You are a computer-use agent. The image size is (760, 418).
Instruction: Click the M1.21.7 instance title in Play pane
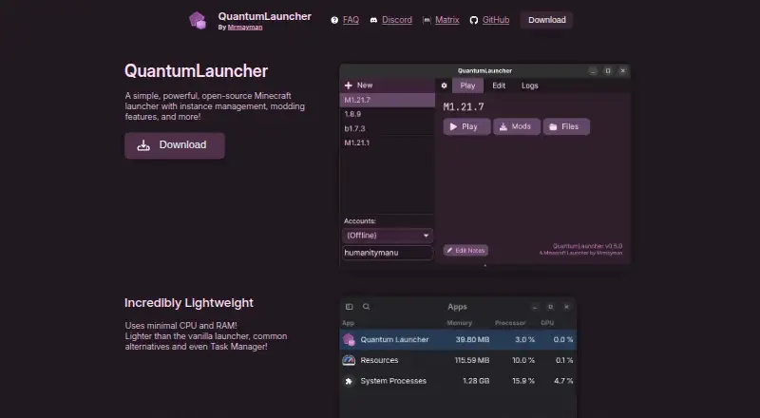pos(464,106)
